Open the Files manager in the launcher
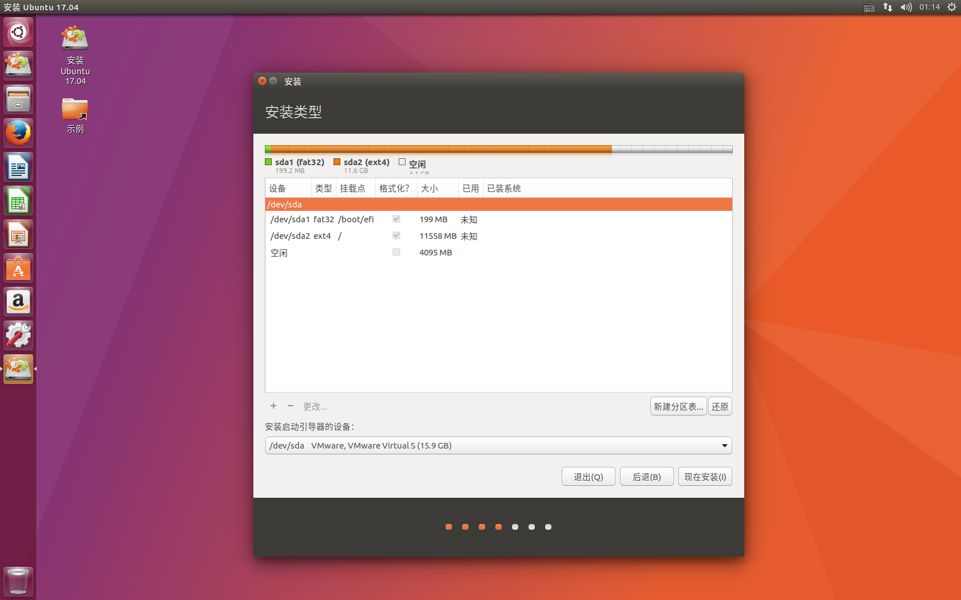Screen dimensions: 961x600 tap(18, 99)
